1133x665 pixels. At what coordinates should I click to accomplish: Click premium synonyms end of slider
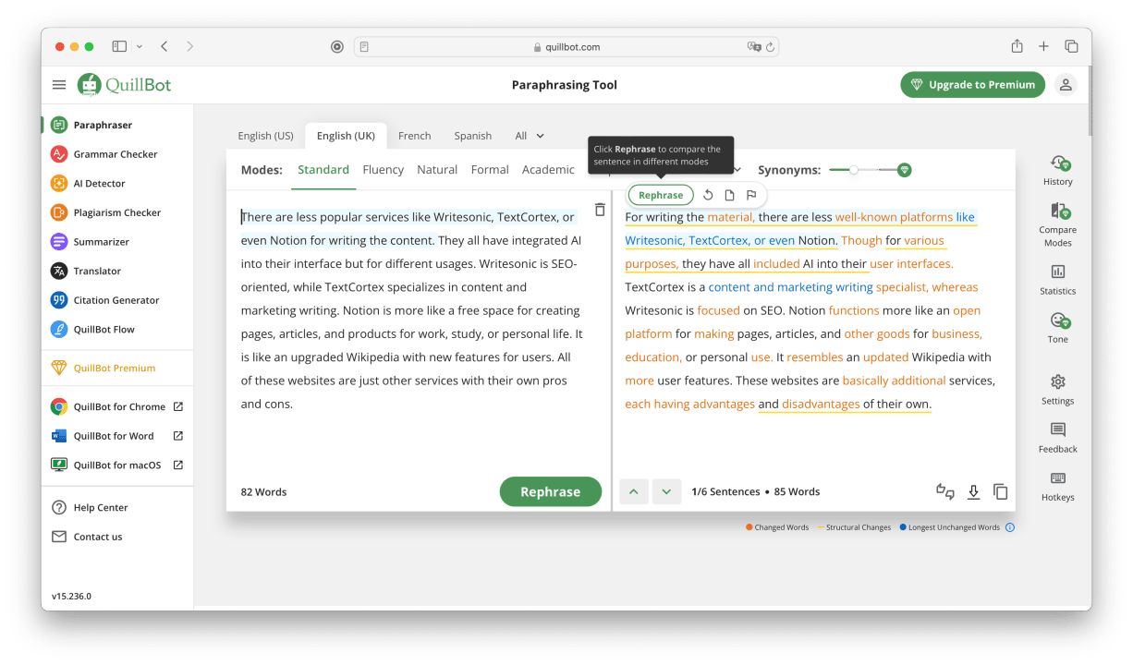pos(905,170)
